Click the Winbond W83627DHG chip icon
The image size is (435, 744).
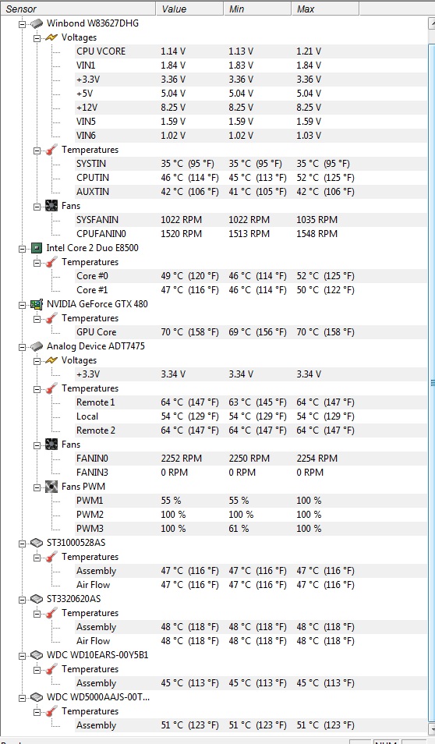point(37,23)
